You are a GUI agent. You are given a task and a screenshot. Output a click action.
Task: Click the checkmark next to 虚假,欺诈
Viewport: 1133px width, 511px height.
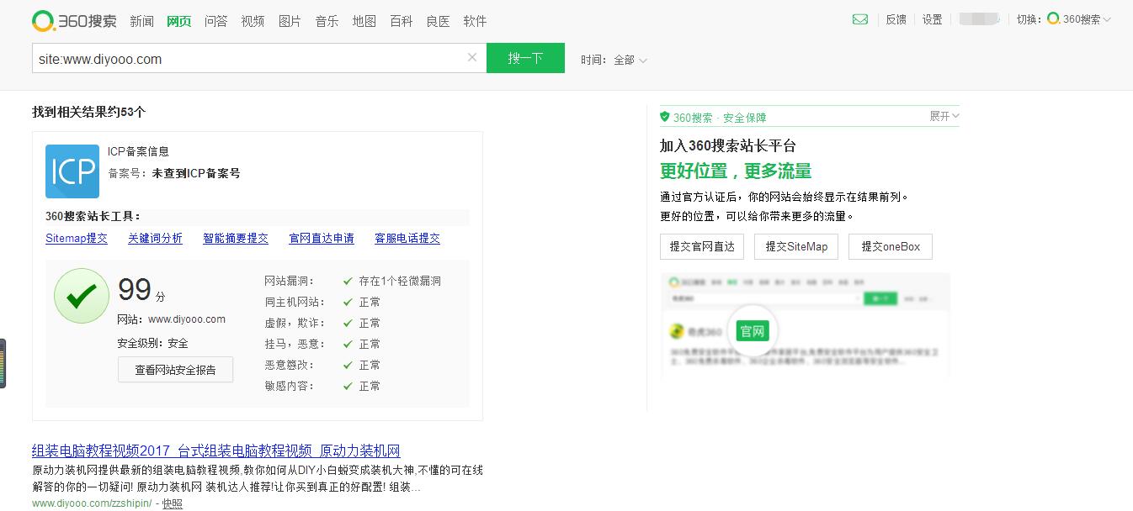coord(348,323)
